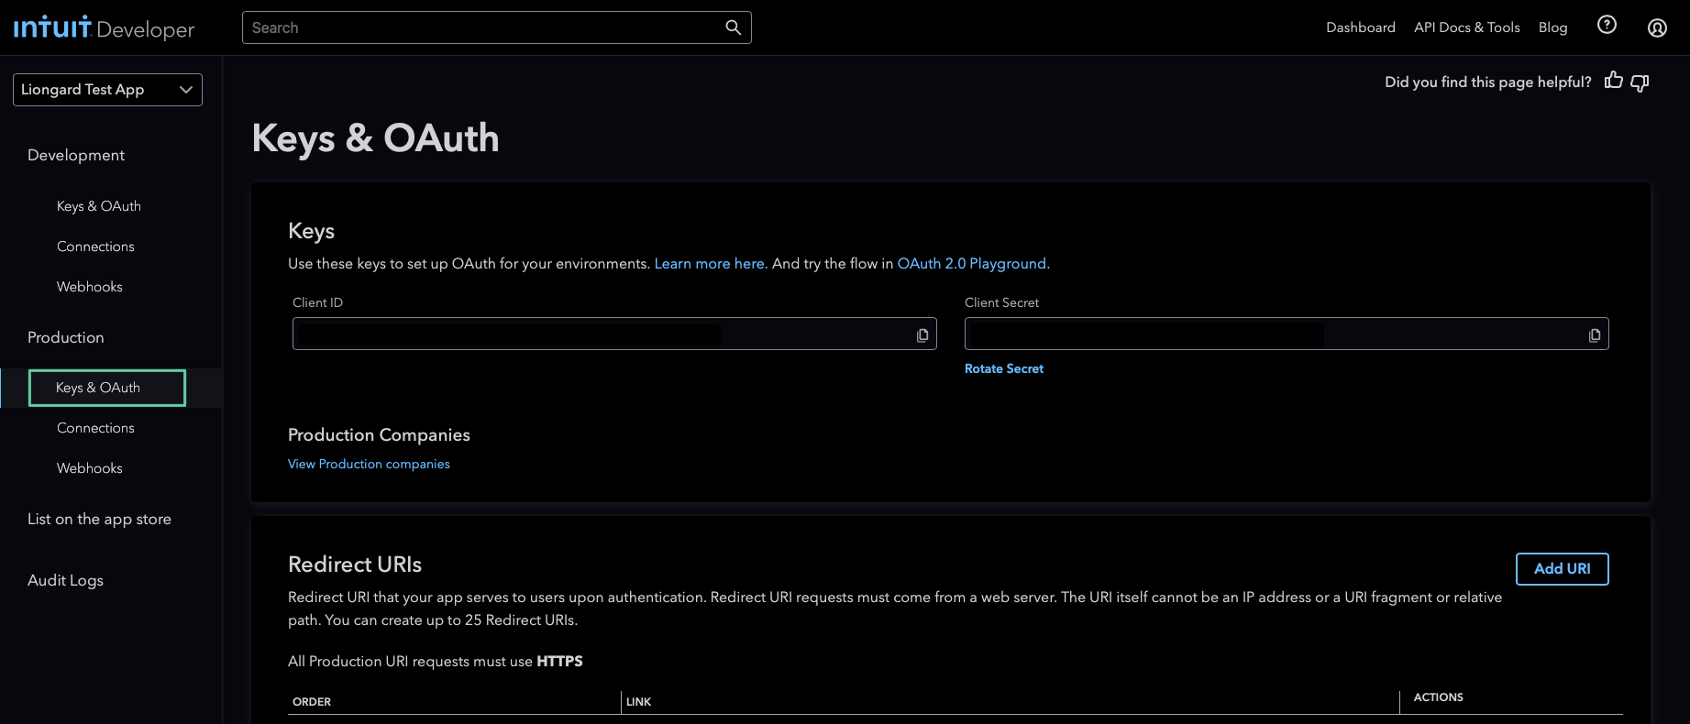Click the ORDER column header
Viewport: 1690px width, 724px height.
click(312, 702)
